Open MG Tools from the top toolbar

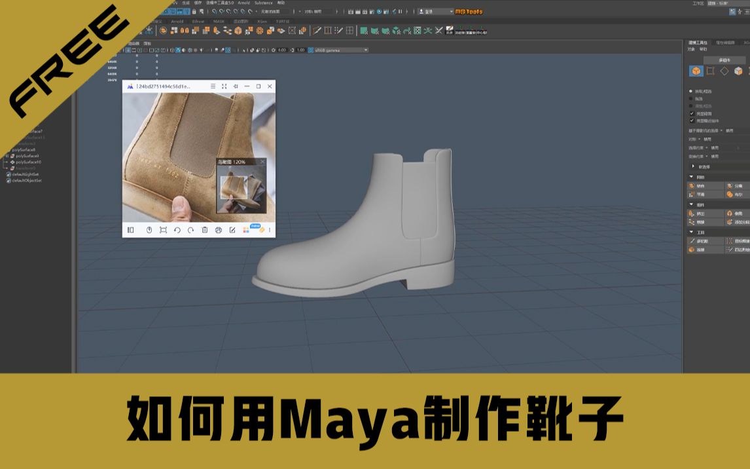[x=469, y=11]
